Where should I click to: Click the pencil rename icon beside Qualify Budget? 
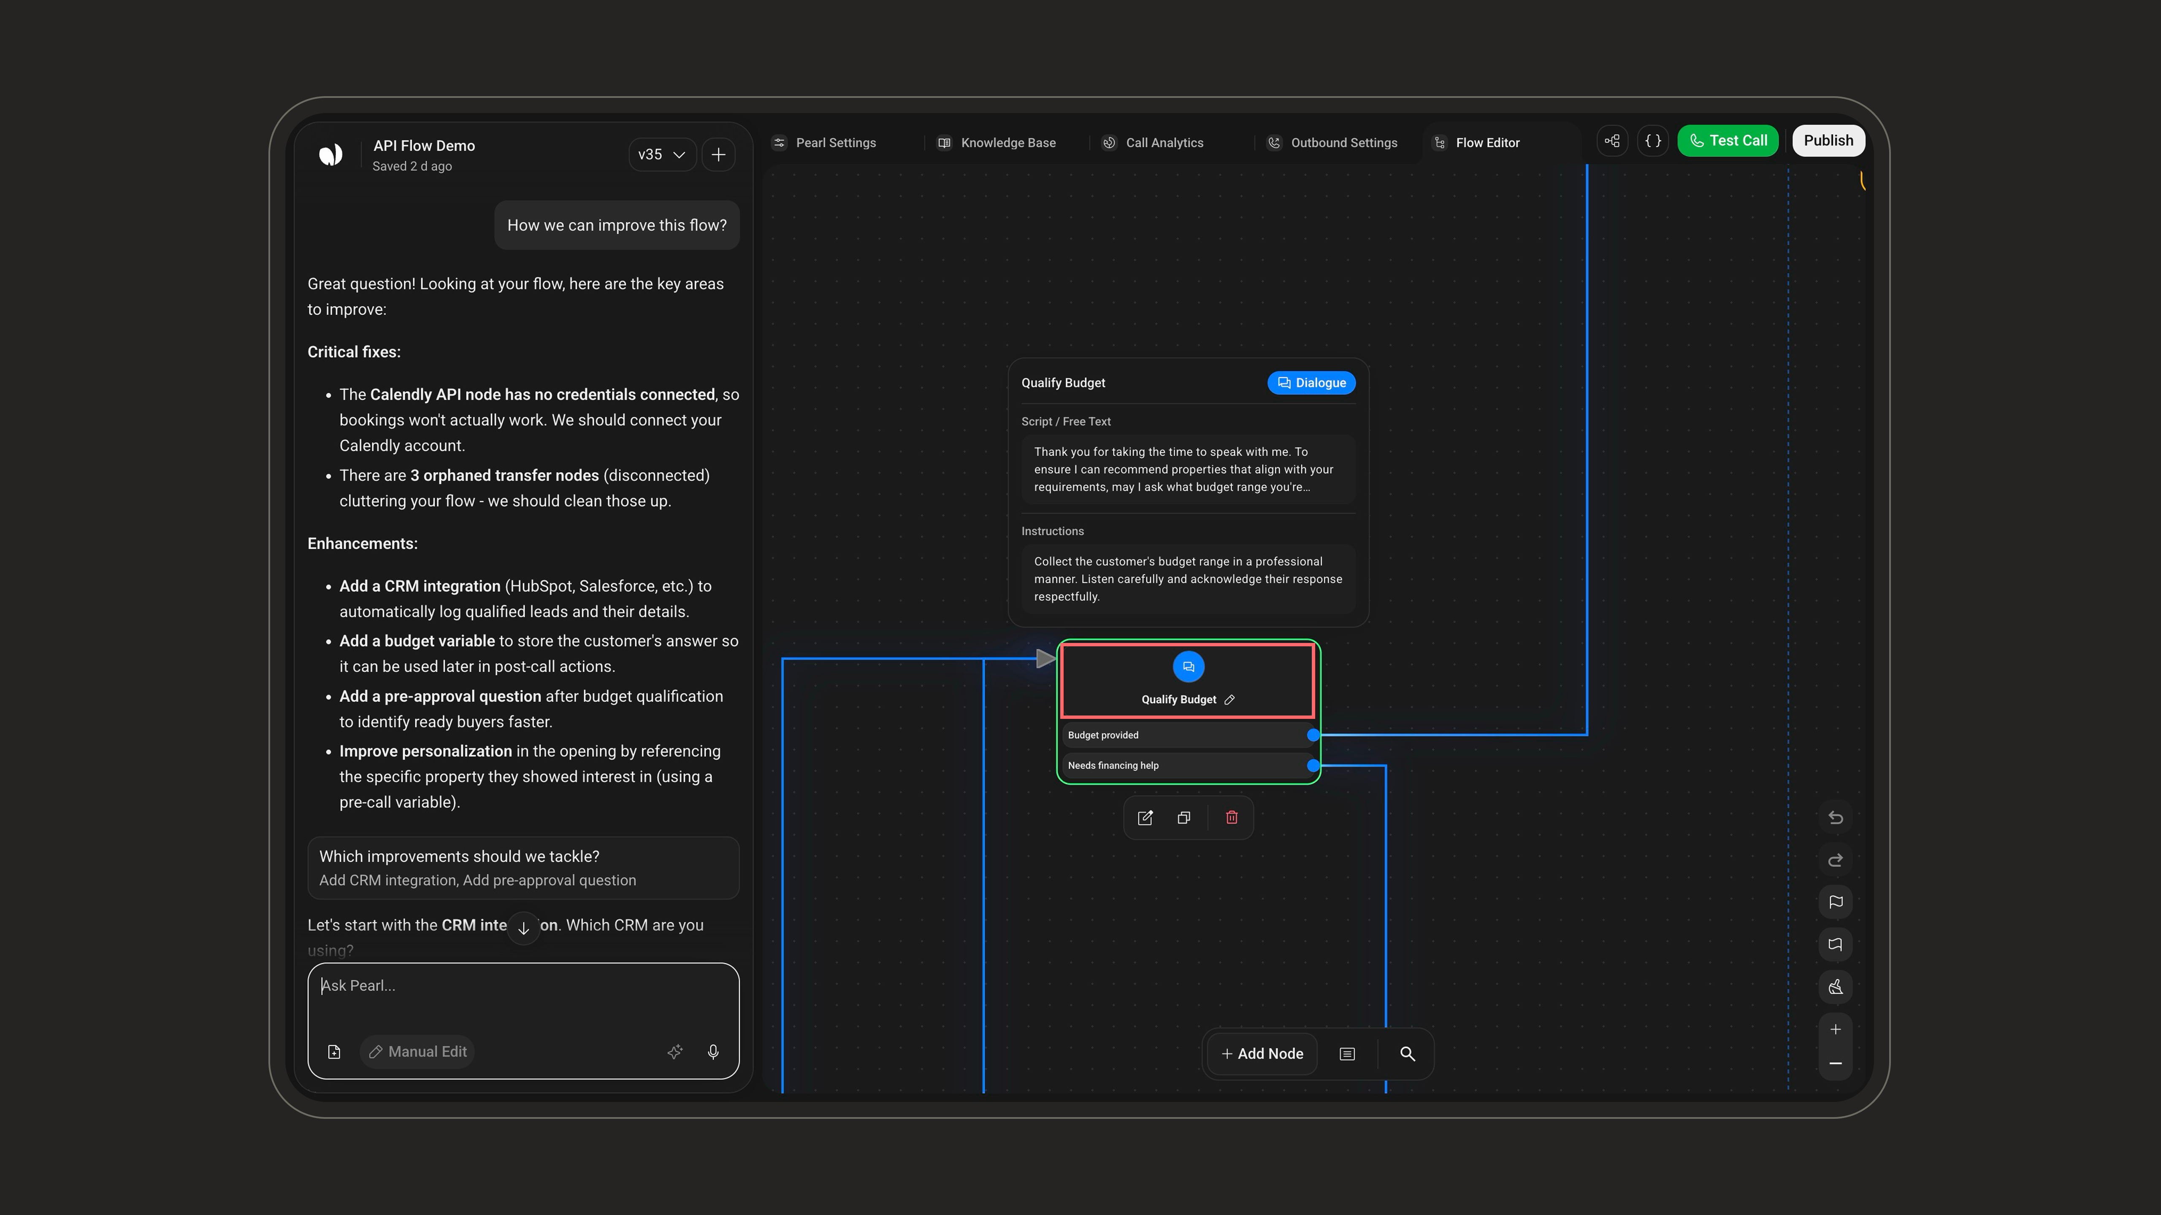[x=1230, y=699]
